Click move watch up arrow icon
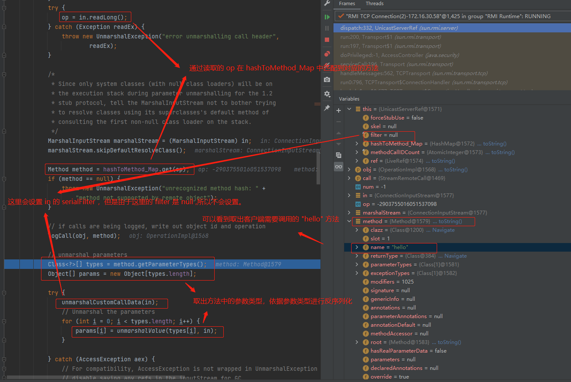 point(339,133)
